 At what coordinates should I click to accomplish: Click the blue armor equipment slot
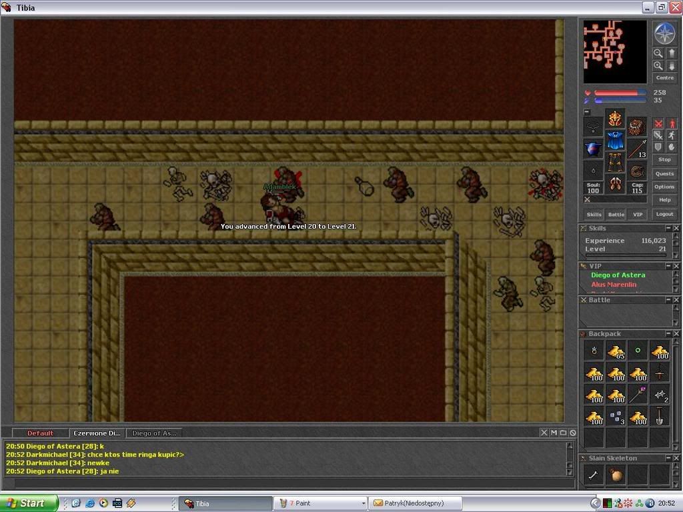tap(615, 140)
